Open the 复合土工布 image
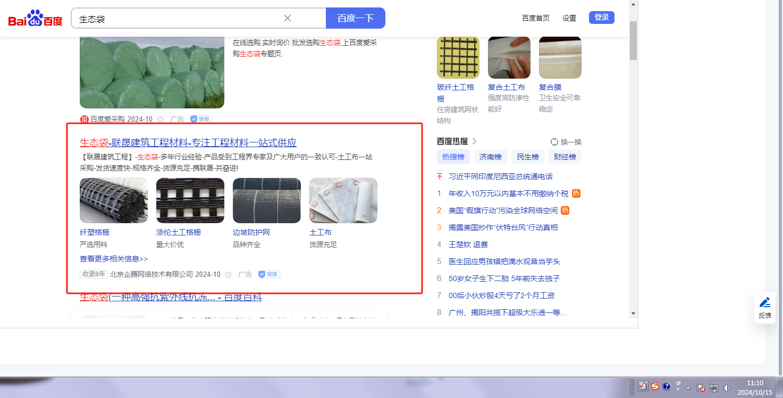Screen dimensions: 783x398 509,57
